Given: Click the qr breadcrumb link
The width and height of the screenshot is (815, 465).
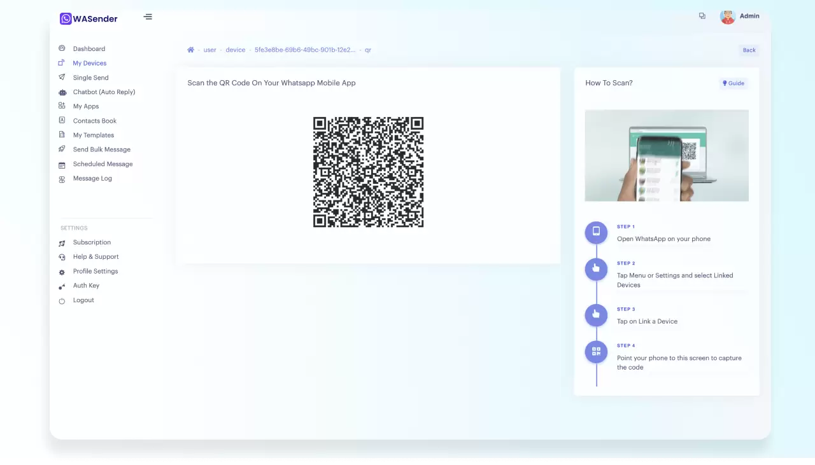Looking at the screenshot, I should (x=368, y=50).
